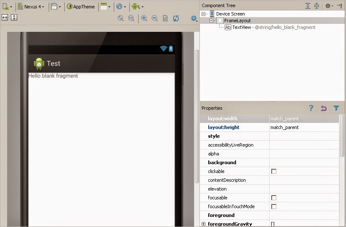The height and width of the screenshot is (227, 346).
Task: Click the actual size 1:1 zoom icon
Action: pos(131,18)
